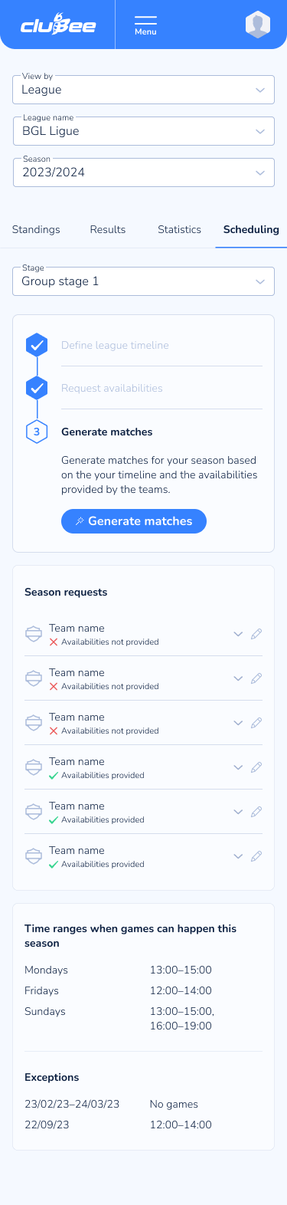Switch to the Standings tab
Viewport: 287px width, 1205px height.
[x=36, y=229]
